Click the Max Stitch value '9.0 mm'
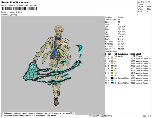Viewport: 152px width, 118px height. 121,41
